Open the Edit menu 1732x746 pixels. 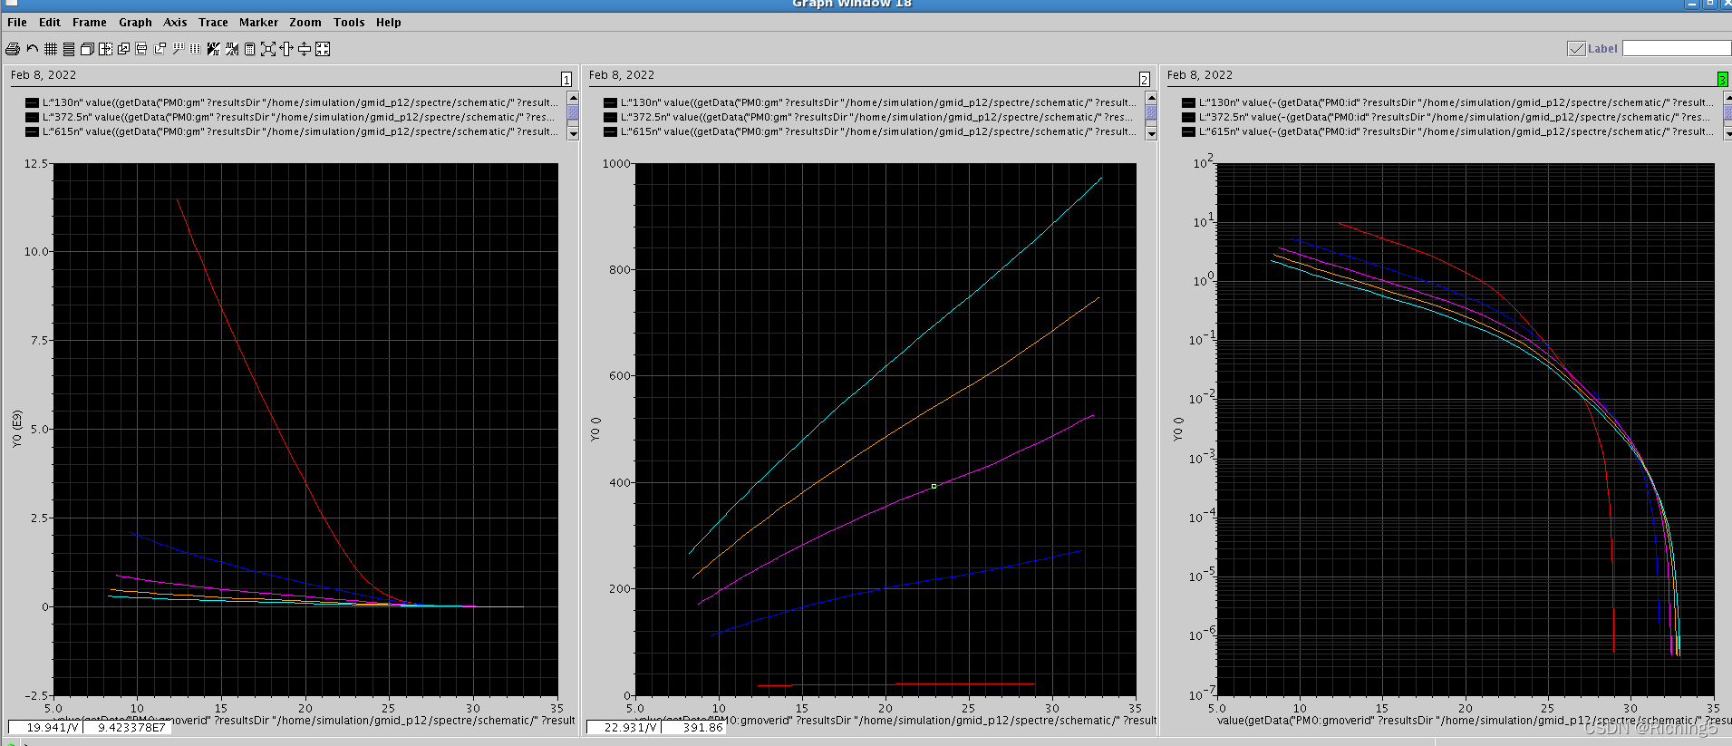point(50,23)
